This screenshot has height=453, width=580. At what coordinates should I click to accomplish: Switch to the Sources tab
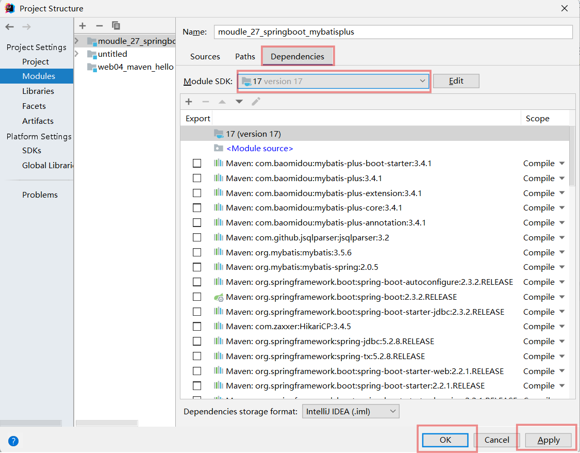pos(205,57)
